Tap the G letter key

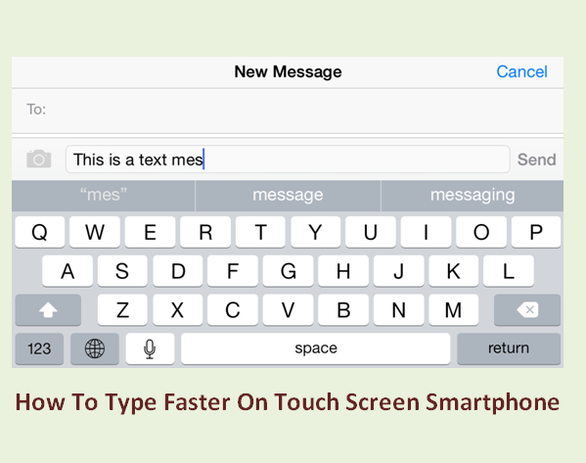pos(288,271)
